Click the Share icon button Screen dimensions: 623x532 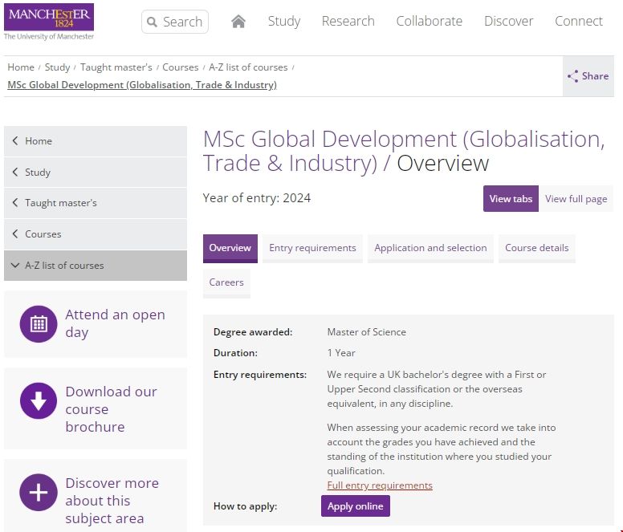point(588,76)
